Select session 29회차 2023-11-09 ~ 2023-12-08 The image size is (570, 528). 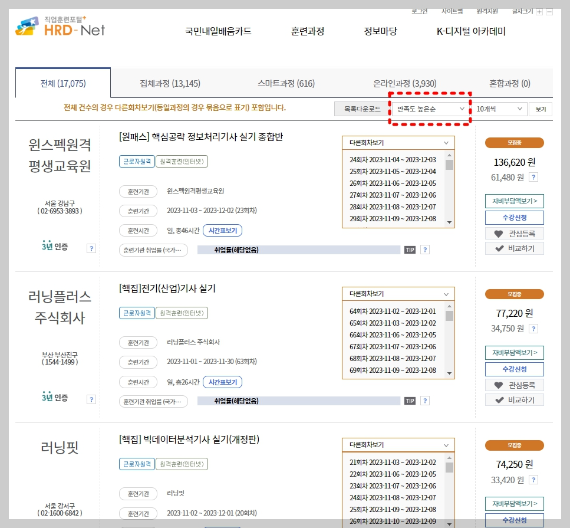pyautogui.click(x=393, y=219)
